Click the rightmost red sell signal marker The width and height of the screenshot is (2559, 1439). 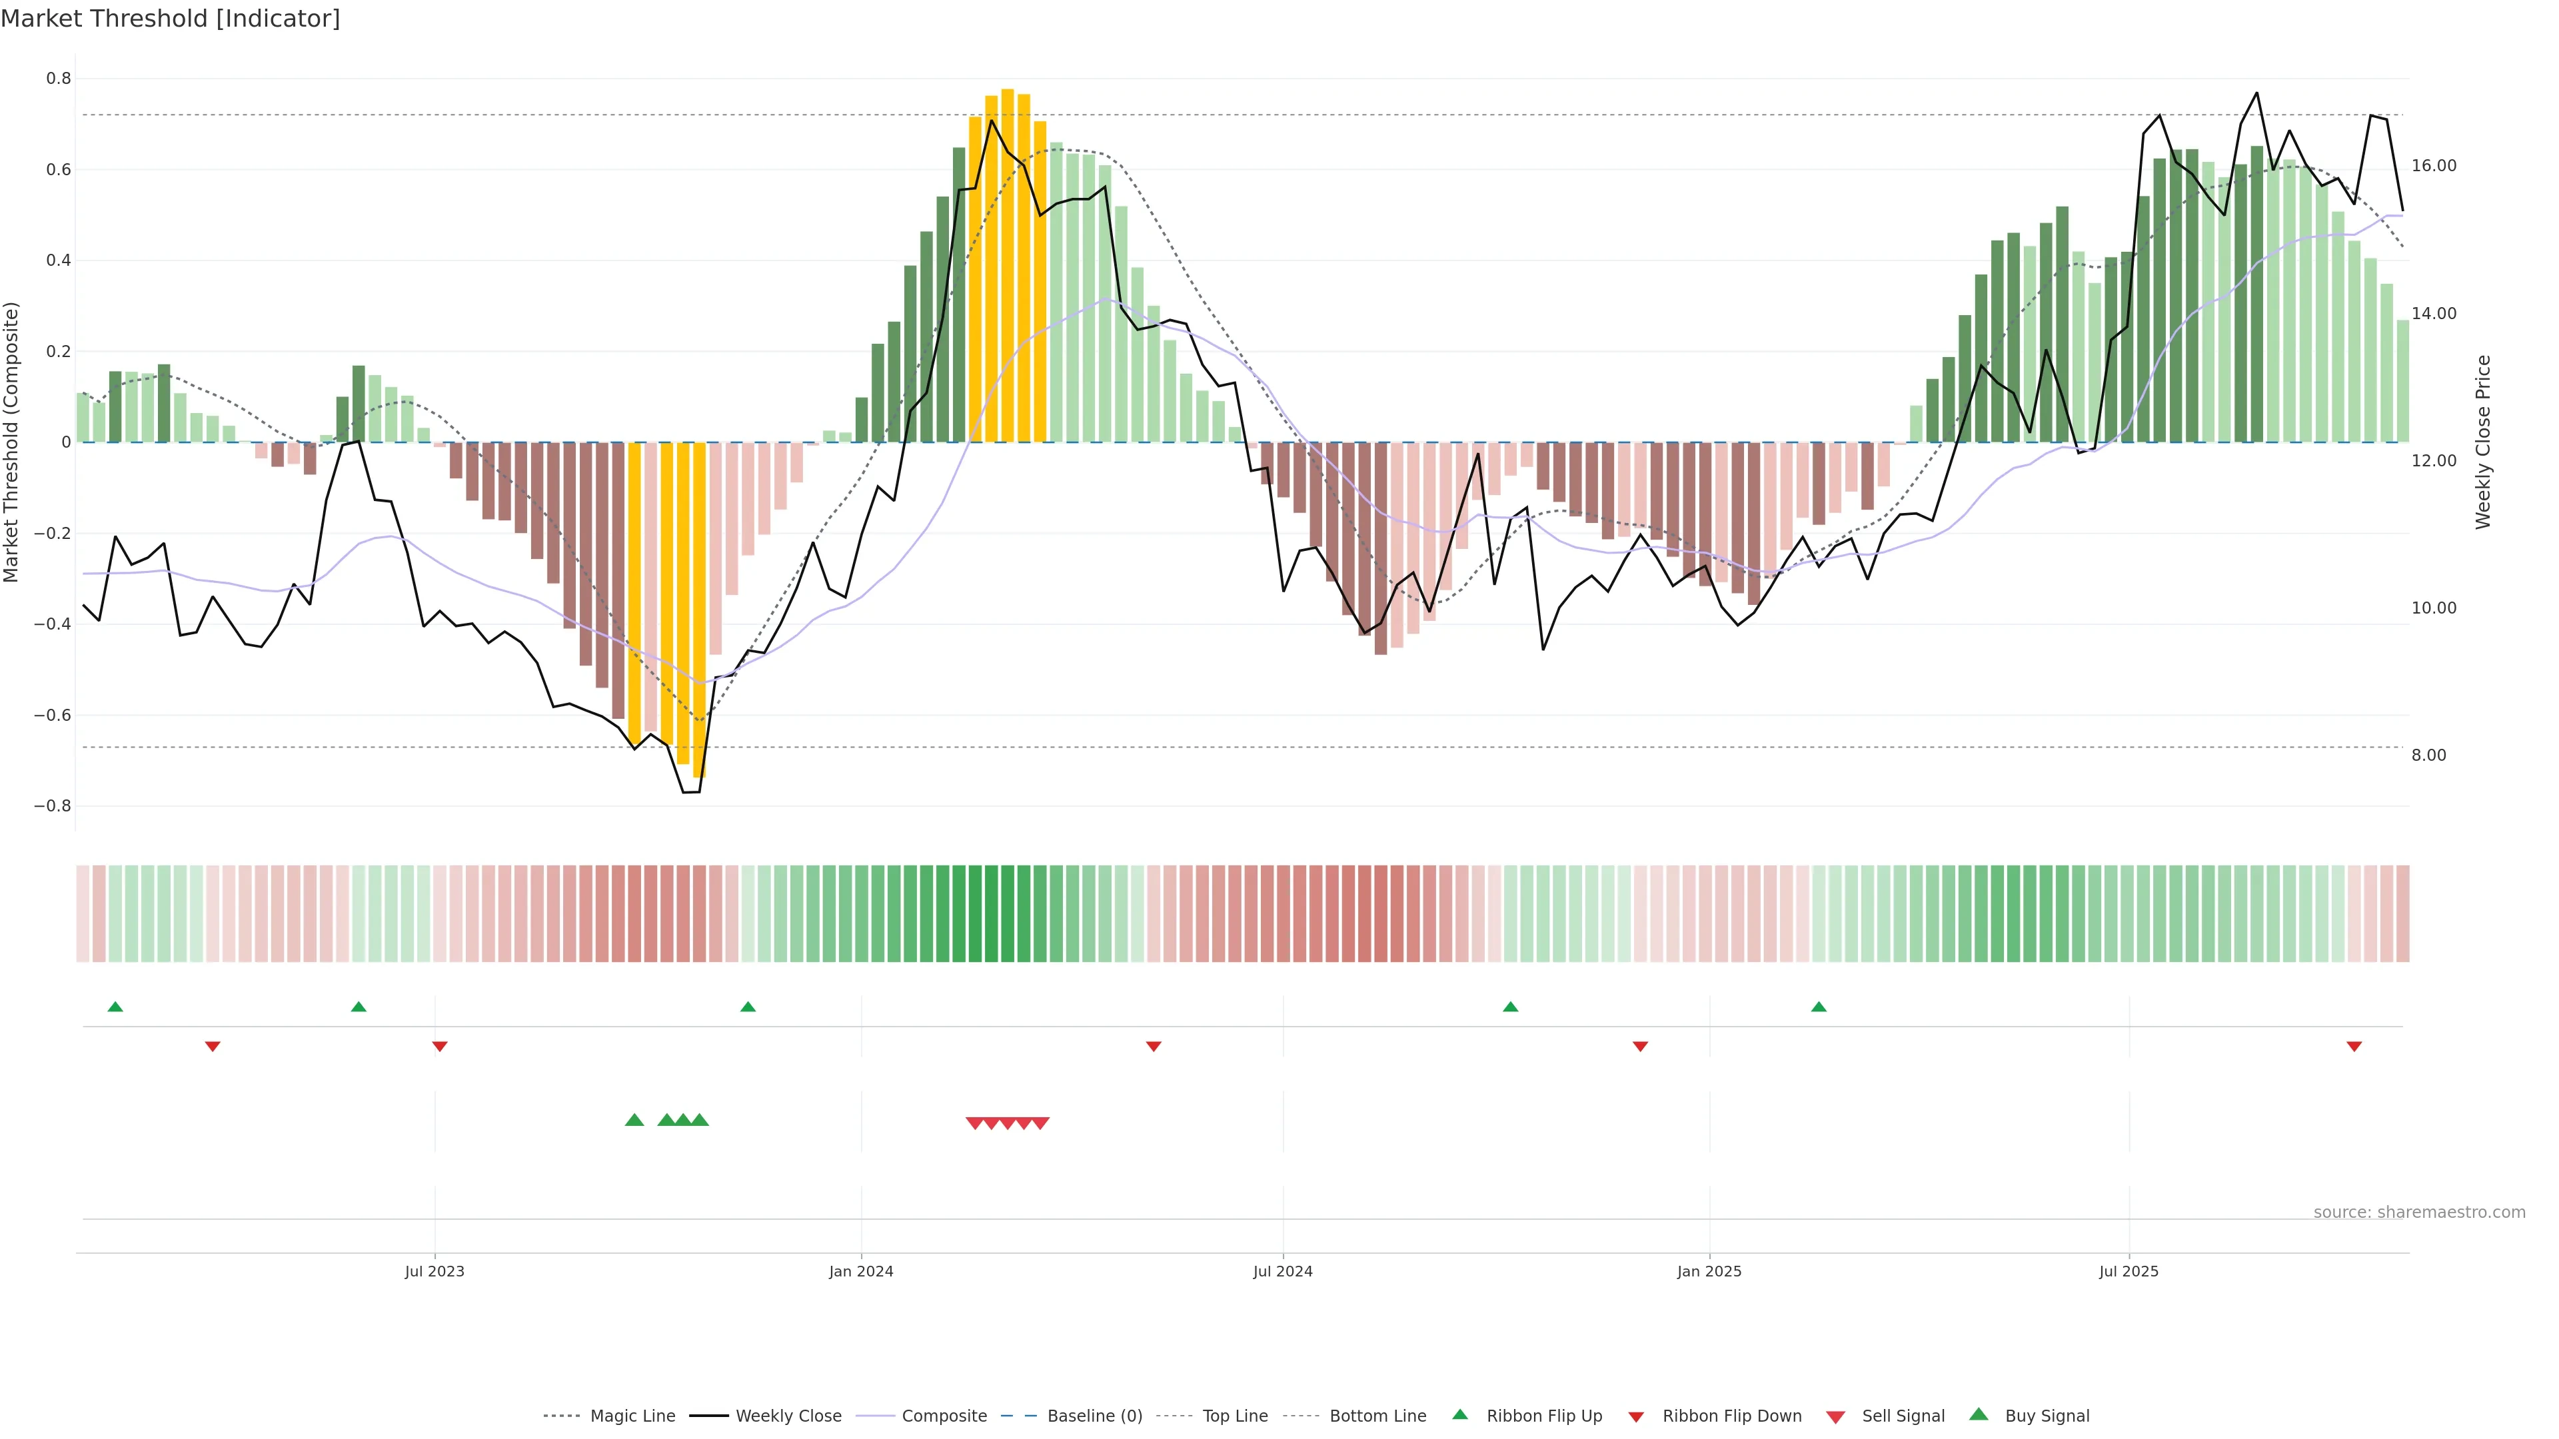pos(1040,1123)
